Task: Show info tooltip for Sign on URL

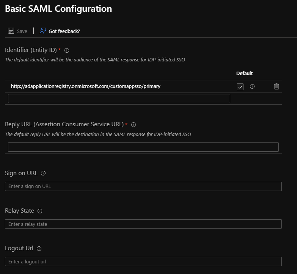Action: coord(43,173)
